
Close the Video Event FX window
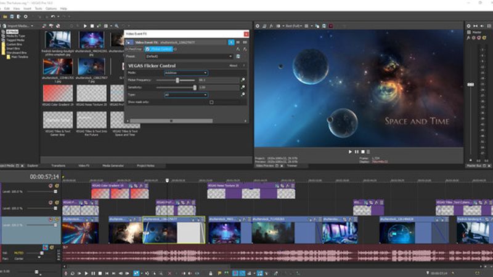pyautogui.click(x=246, y=34)
